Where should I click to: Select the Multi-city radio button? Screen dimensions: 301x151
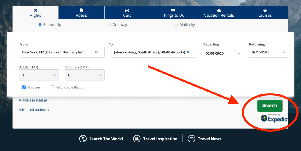coord(176,25)
